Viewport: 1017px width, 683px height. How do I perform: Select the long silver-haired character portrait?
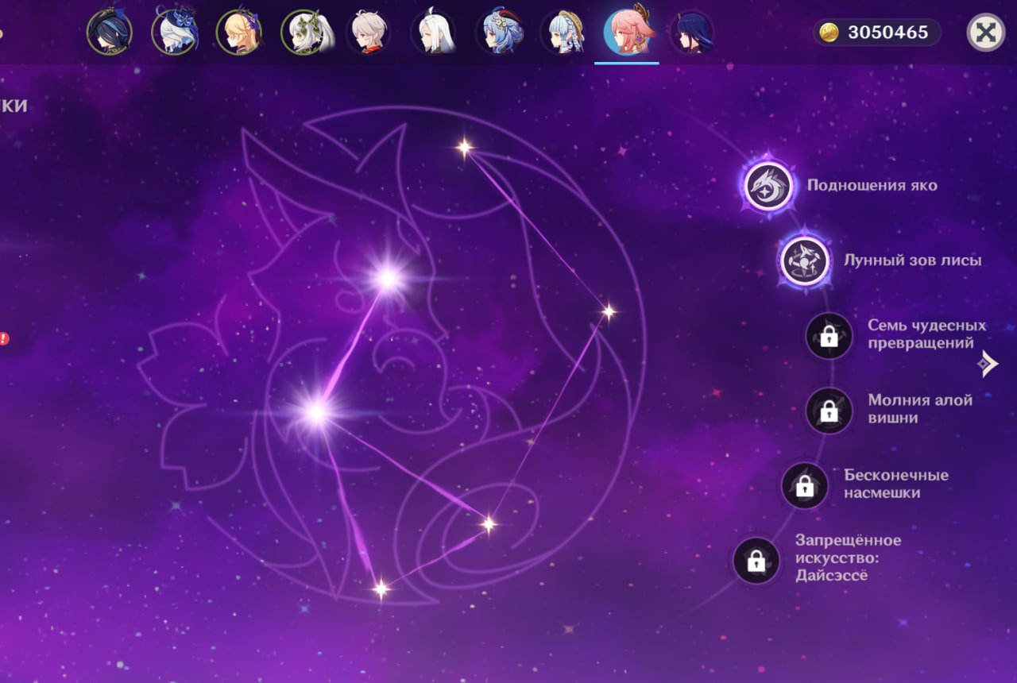click(433, 32)
